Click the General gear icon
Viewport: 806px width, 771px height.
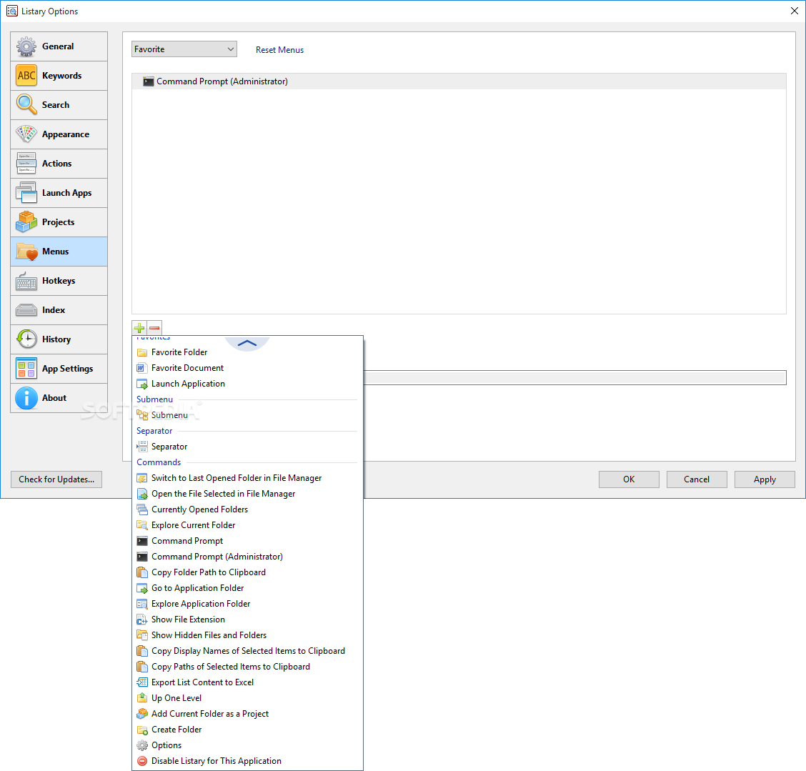tap(26, 46)
